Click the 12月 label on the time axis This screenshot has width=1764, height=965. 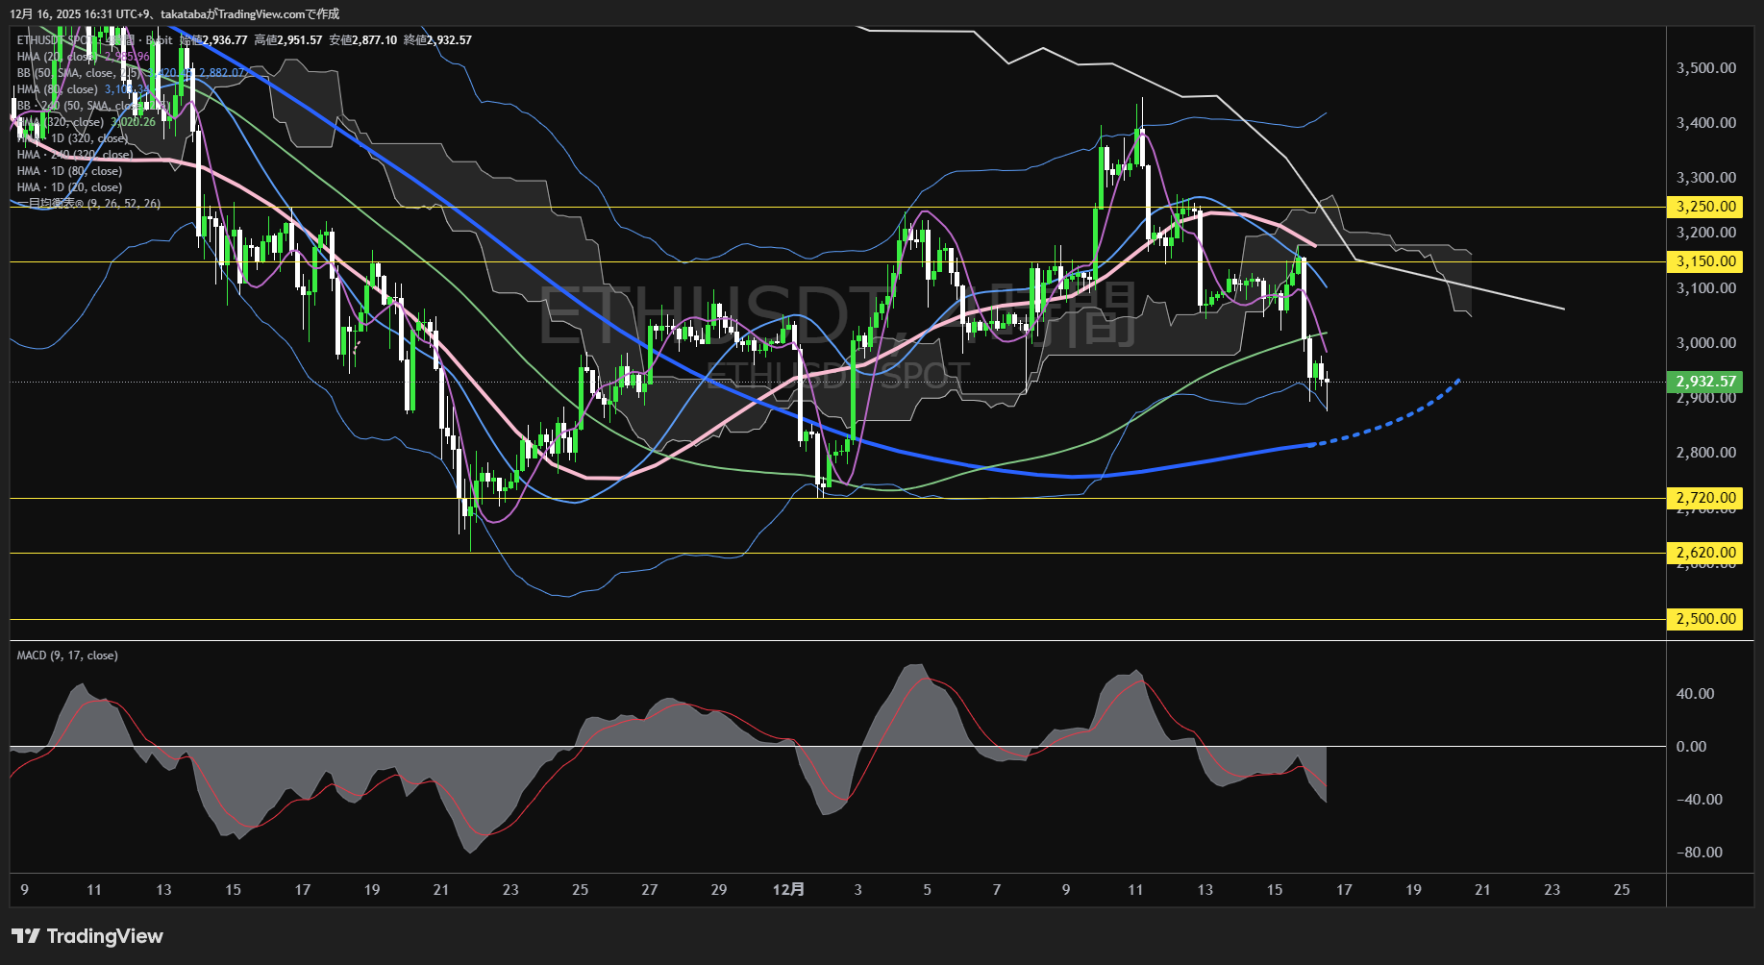click(788, 890)
